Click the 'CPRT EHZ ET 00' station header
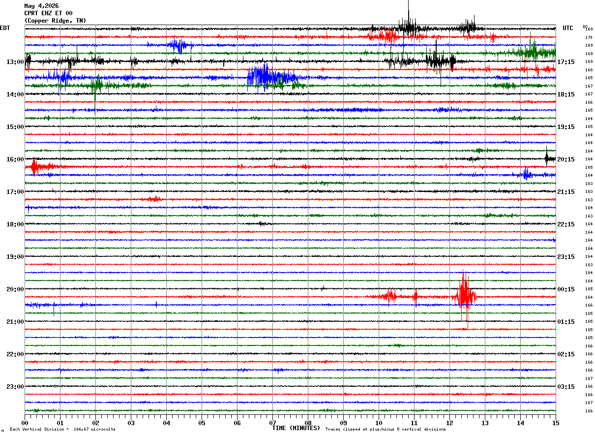This screenshot has height=436, width=595. click(x=48, y=13)
